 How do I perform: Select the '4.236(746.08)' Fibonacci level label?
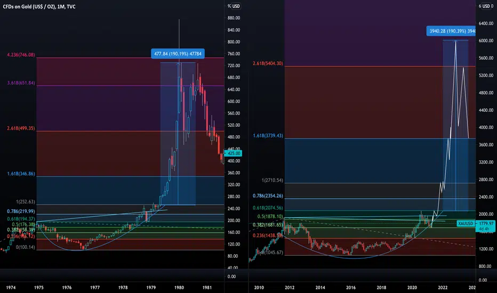point(21,55)
